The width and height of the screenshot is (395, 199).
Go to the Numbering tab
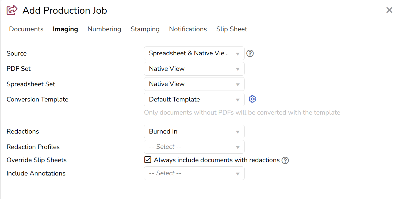tap(104, 29)
